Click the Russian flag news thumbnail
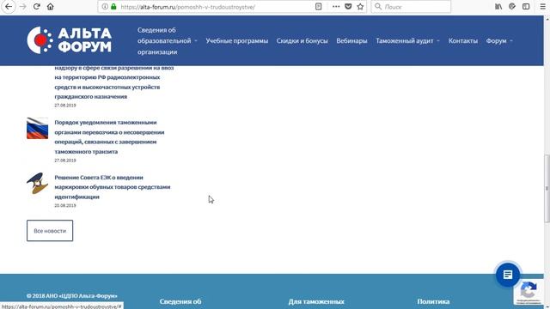Screen dimensions: 550x309 point(37,128)
